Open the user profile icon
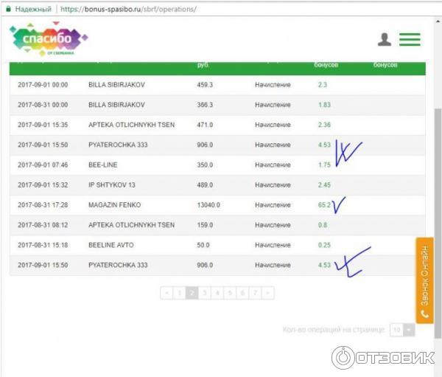 (x=385, y=39)
